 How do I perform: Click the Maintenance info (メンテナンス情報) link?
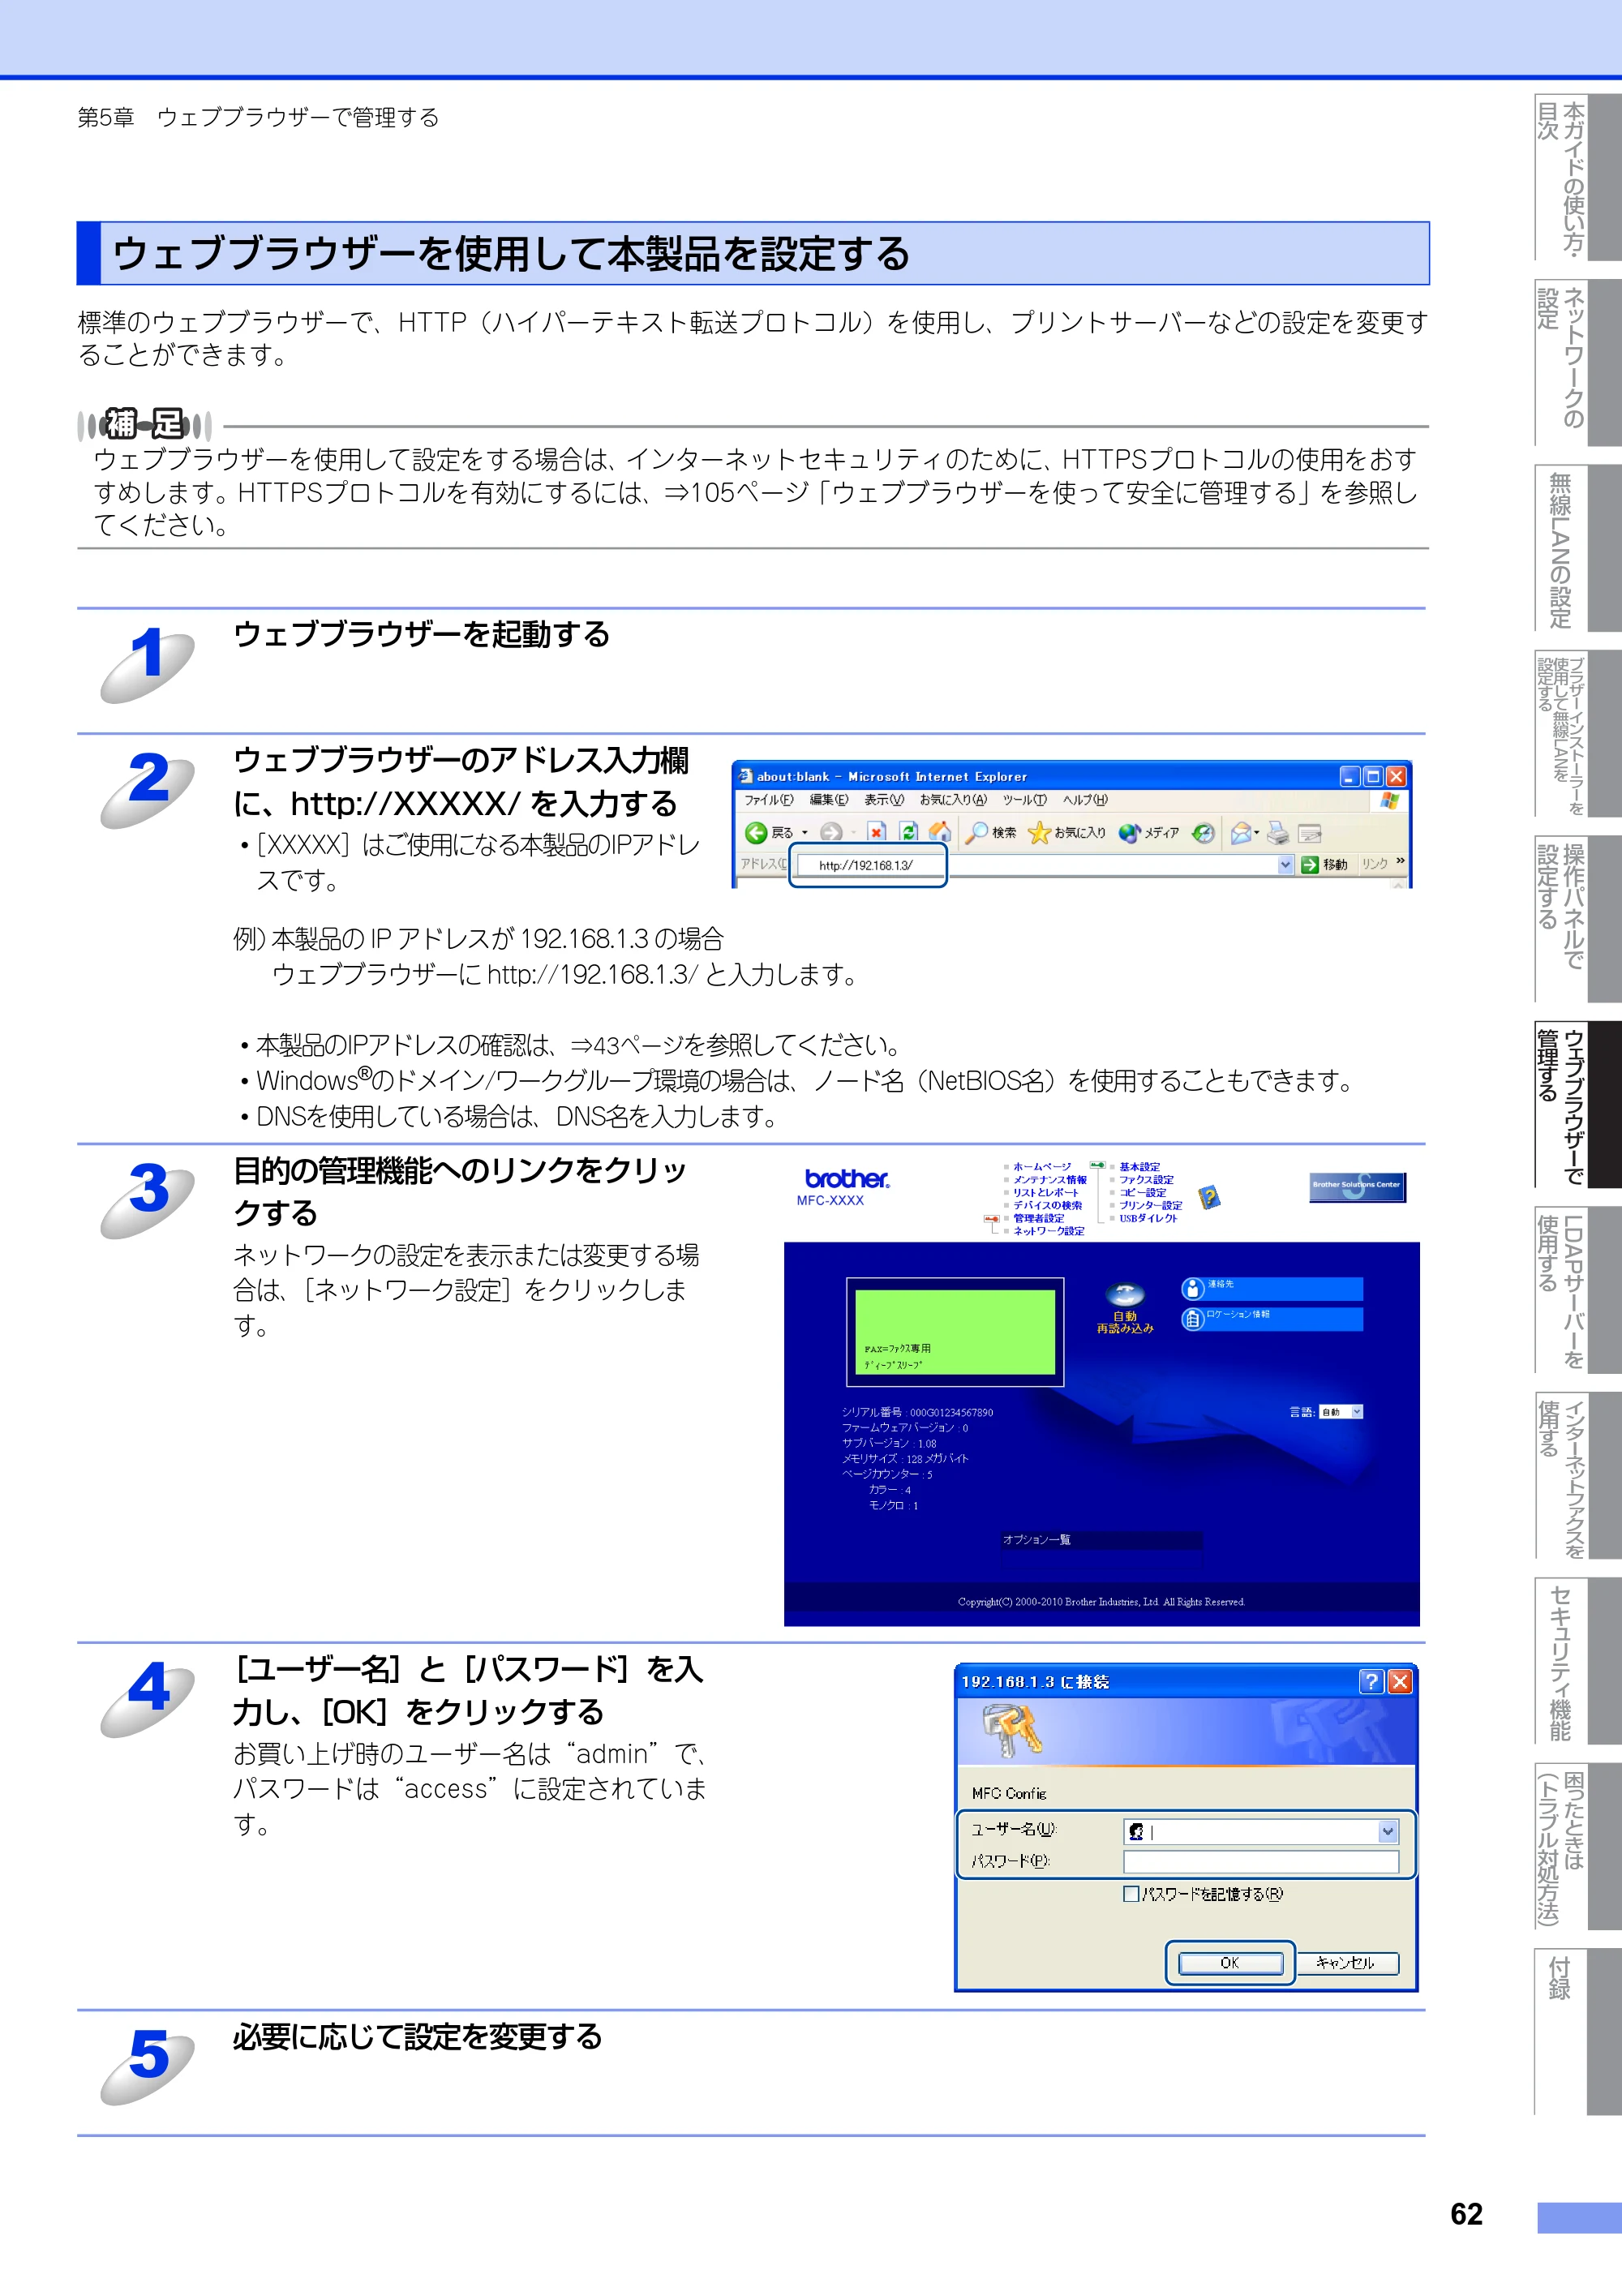click(x=1050, y=1180)
